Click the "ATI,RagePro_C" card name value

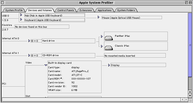(x=80, y=71)
